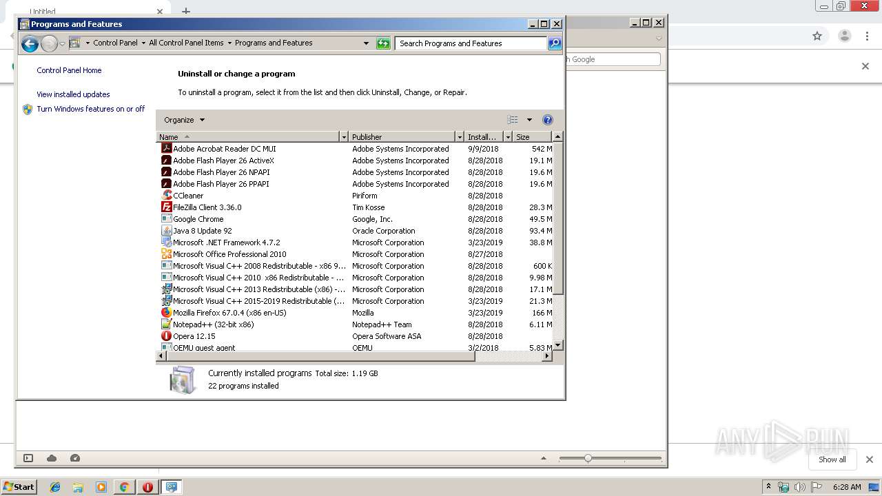Select the Notepad++ program icon

[x=166, y=324]
